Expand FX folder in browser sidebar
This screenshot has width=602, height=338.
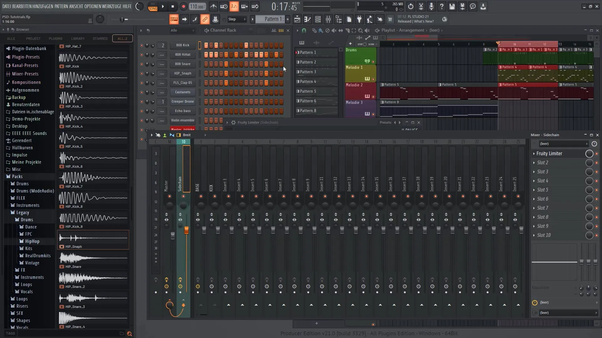click(x=23, y=270)
